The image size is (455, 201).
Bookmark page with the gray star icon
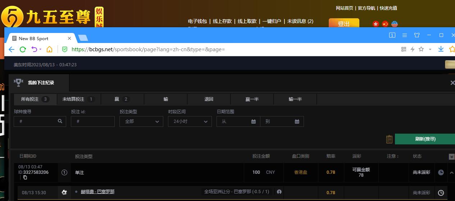tap(421, 49)
